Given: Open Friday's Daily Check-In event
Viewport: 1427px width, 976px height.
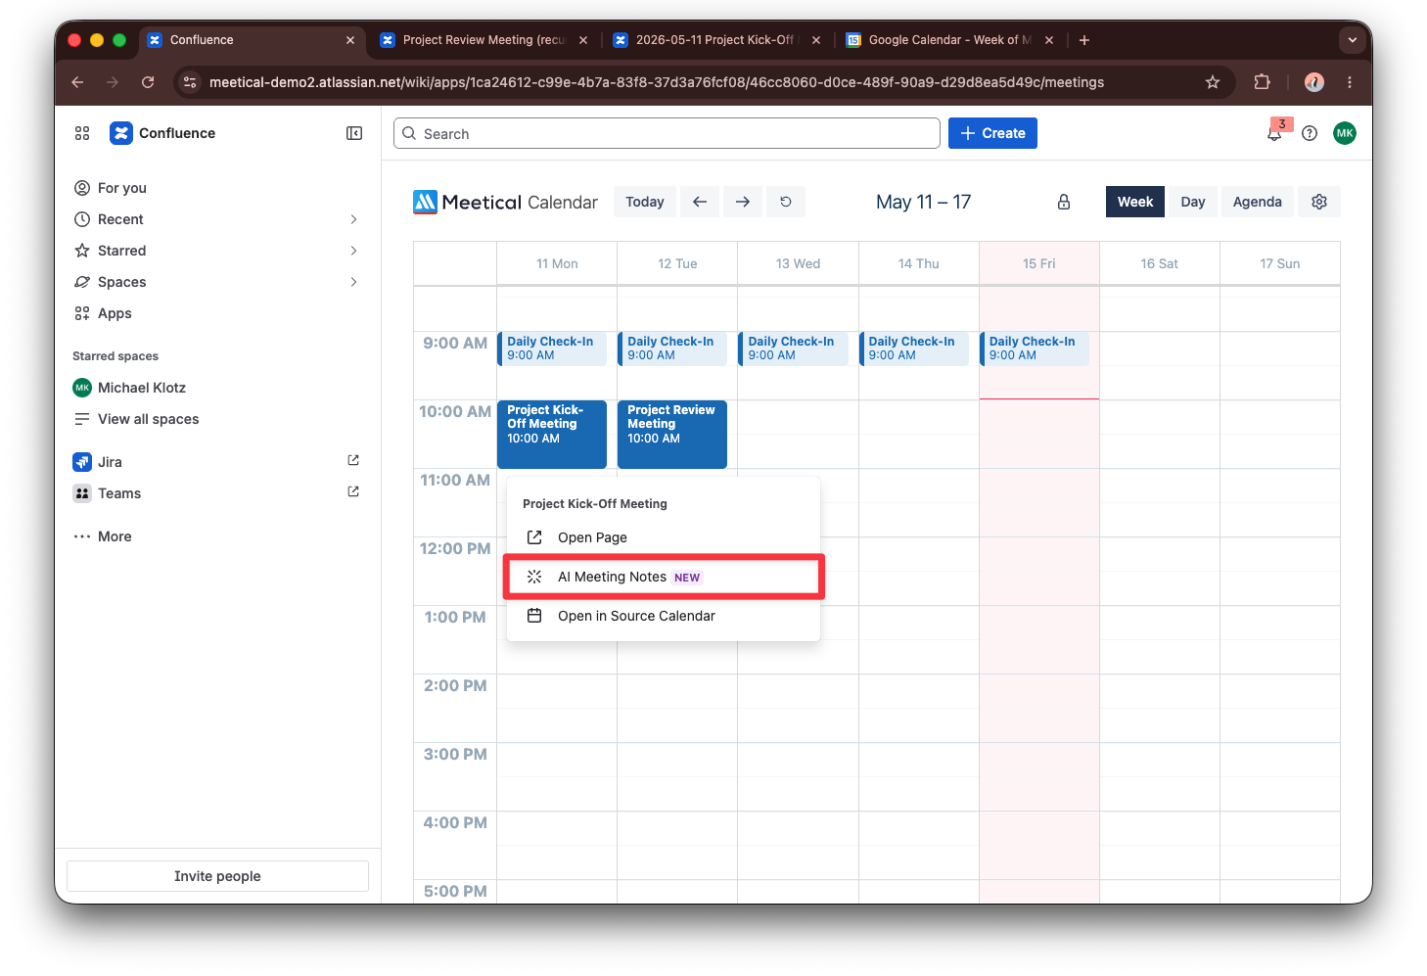Looking at the screenshot, I should pyautogui.click(x=1034, y=349).
